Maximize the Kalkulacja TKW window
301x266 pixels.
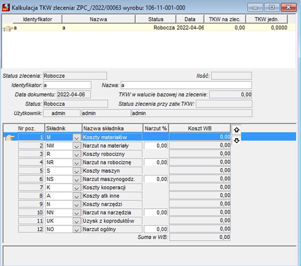pyautogui.click(x=272, y=7)
